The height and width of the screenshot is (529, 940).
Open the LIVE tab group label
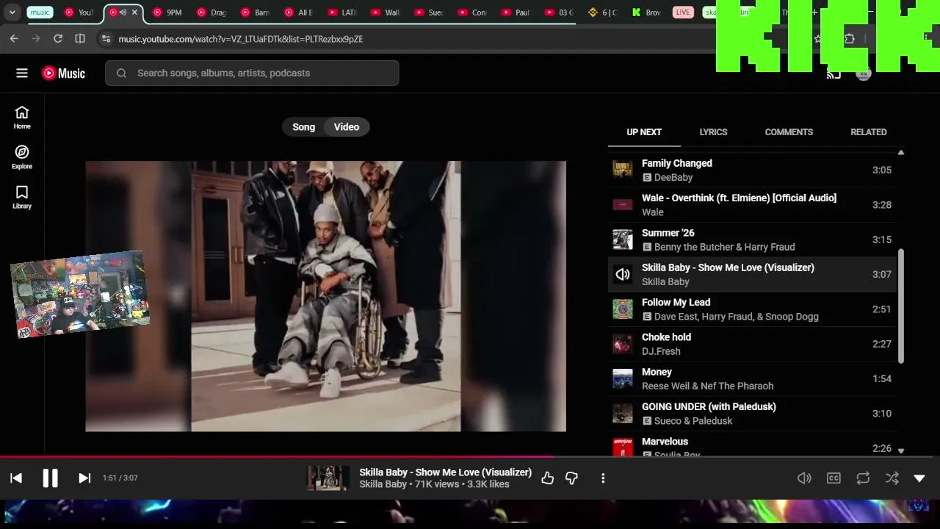point(683,12)
